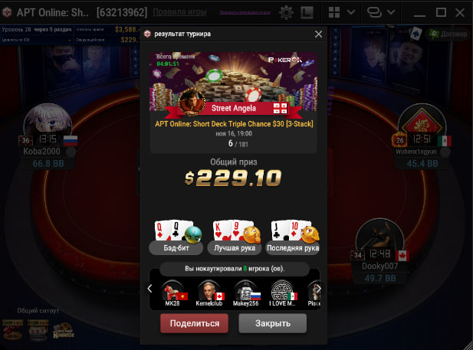Image resolution: width=473 pixels, height=350 pixels.
Task: Click the table layout grid icon
Action: [334, 12]
